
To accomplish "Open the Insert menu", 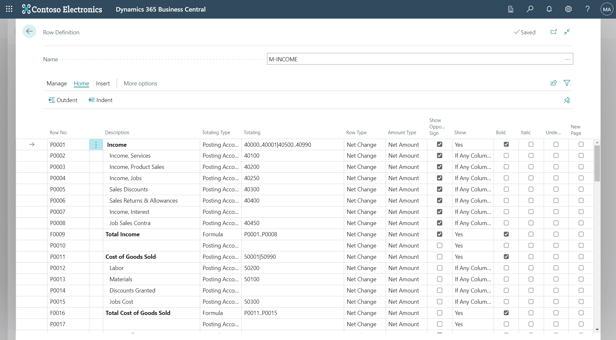I will click(x=103, y=83).
